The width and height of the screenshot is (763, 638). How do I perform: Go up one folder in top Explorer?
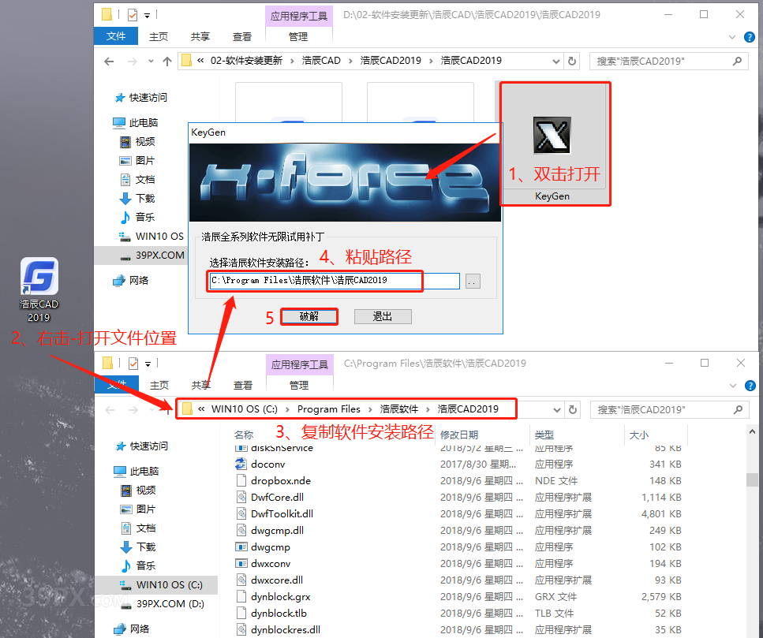pyautogui.click(x=167, y=62)
